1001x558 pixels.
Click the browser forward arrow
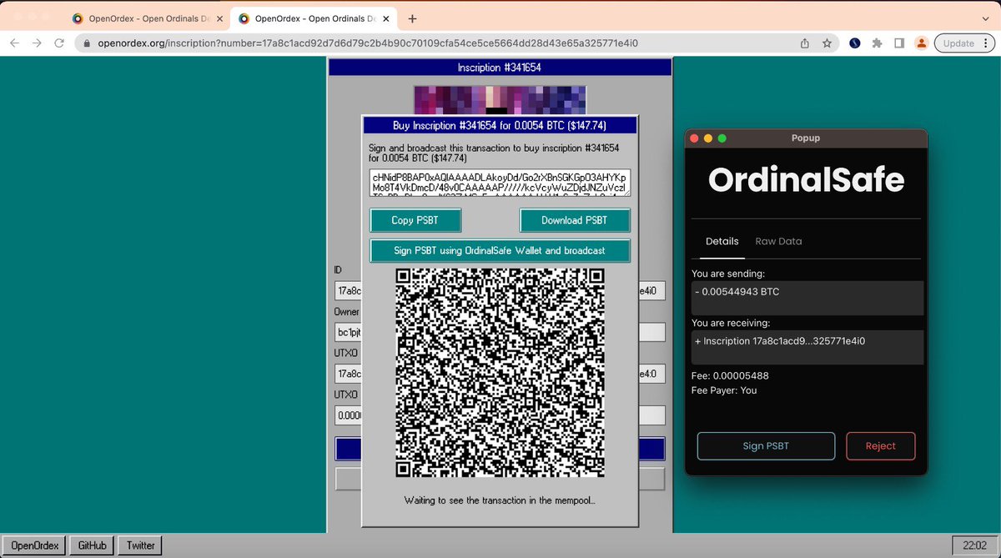click(x=37, y=43)
